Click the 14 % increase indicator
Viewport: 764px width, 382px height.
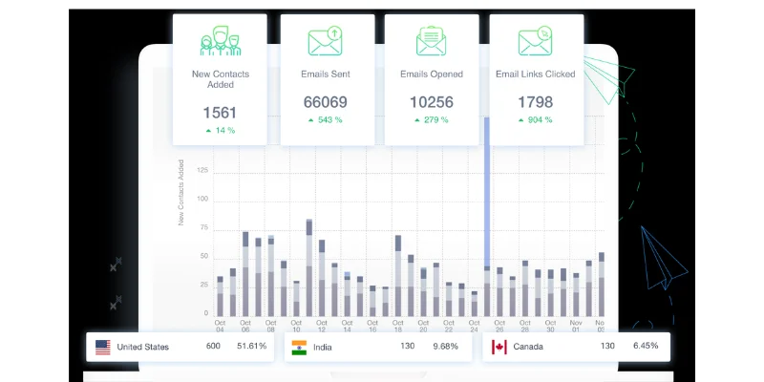point(221,131)
